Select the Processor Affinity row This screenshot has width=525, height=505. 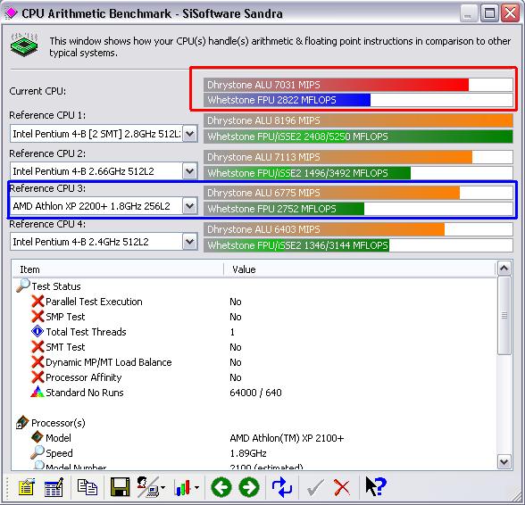pos(254,377)
